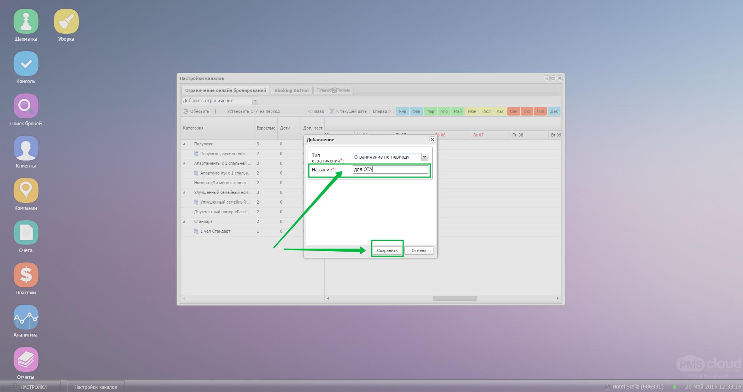Screen dimensions: 743x392
Task: Collapse Апартаменты с 1 спальней parent category
Action: pos(184,163)
